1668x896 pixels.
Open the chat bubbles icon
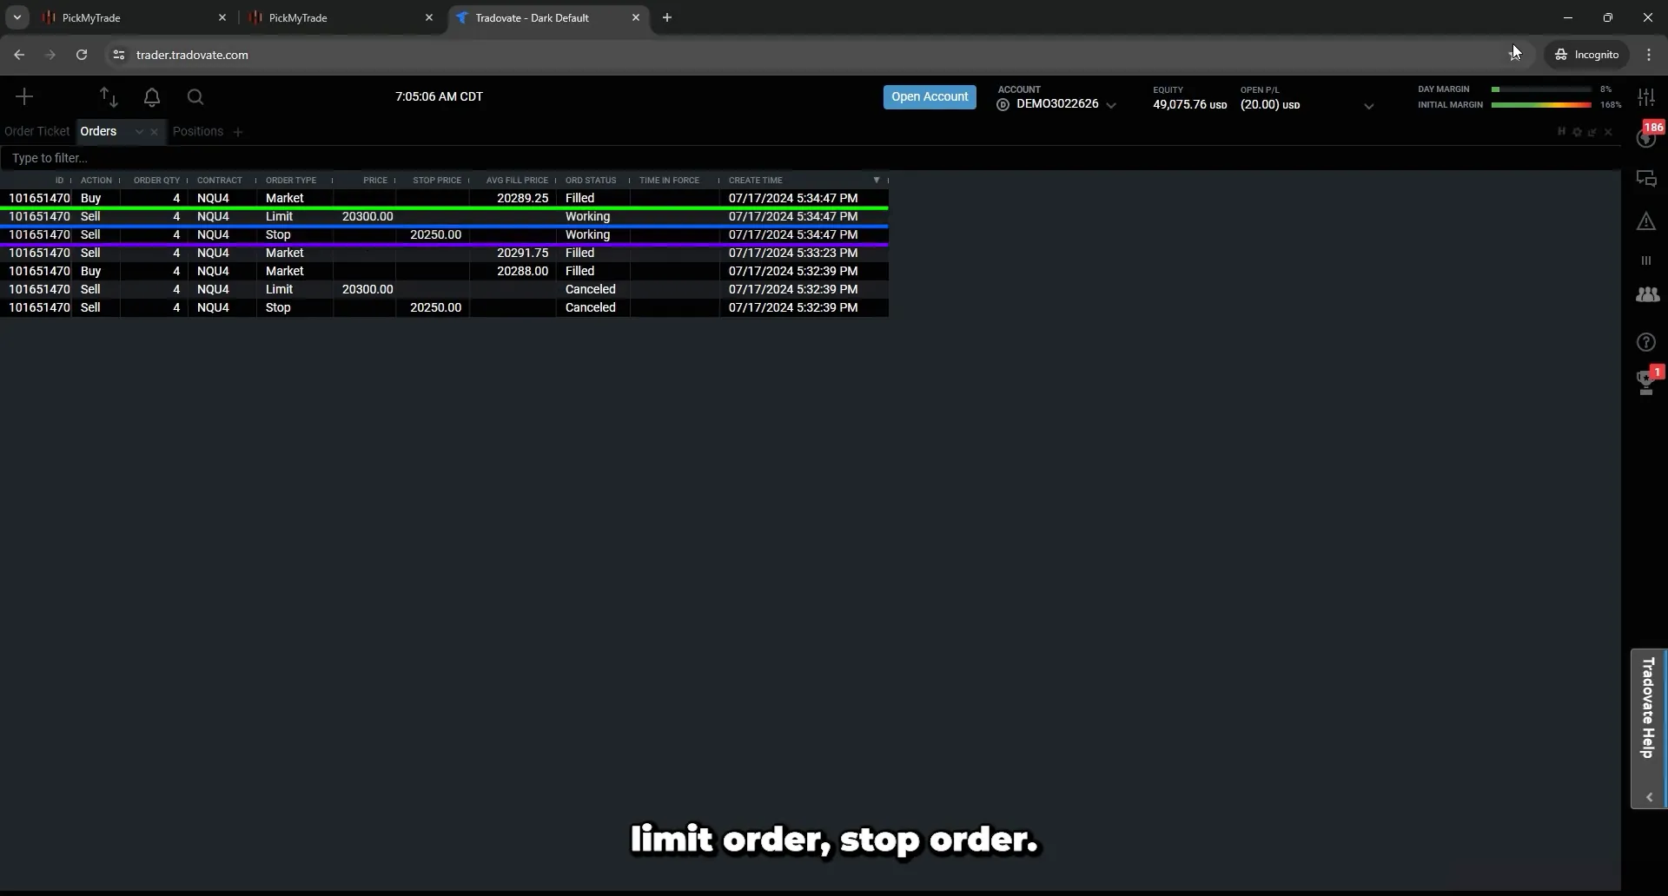pyautogui.click(x=1646, y=179)
